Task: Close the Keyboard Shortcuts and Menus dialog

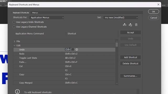Action: (158, 5)
